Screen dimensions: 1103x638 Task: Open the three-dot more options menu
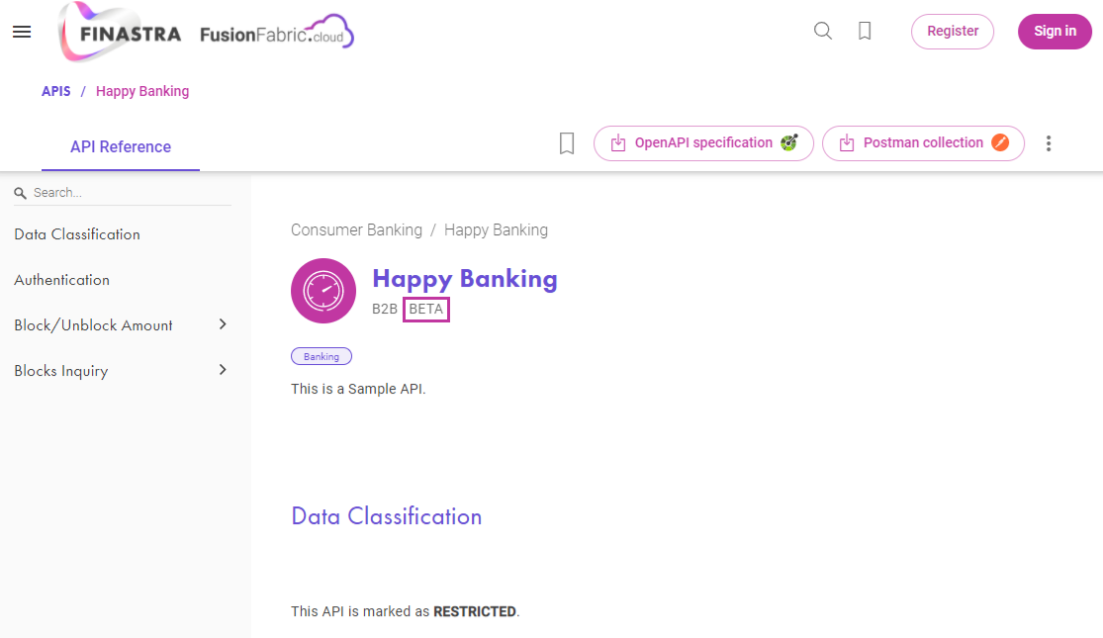tap(1049, 143)
